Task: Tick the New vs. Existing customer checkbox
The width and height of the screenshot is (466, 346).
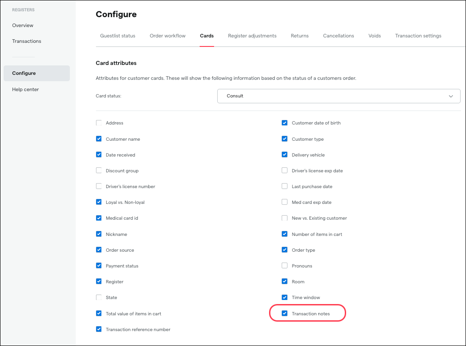Action: pyautogui.click(x=284, y=218)
